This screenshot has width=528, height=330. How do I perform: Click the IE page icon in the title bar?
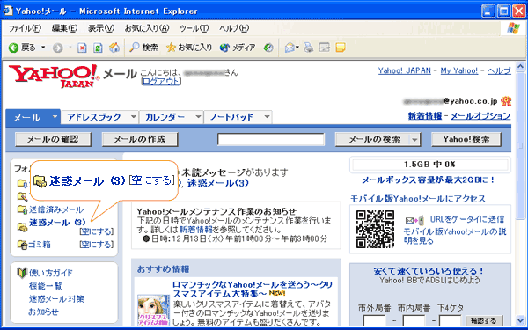point(8,11)
